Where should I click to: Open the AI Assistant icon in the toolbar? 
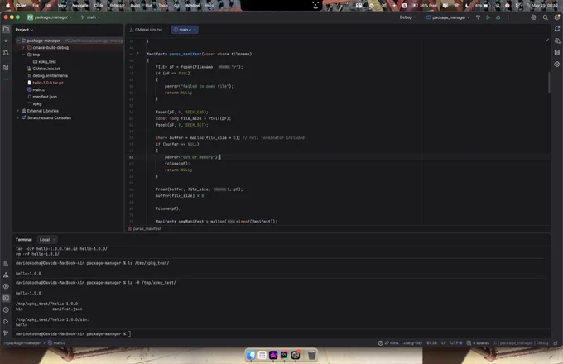[533, 17]
